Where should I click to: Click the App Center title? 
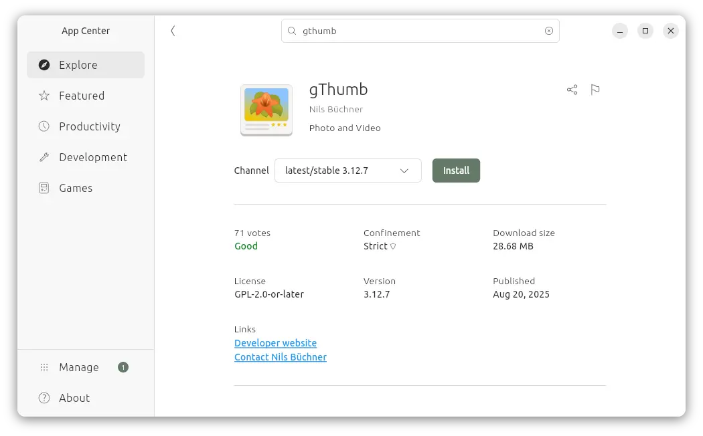pos(86,31)
